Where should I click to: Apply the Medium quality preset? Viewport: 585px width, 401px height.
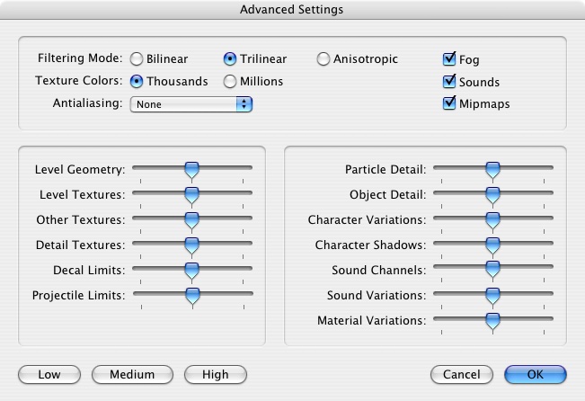tap(132, 374)
